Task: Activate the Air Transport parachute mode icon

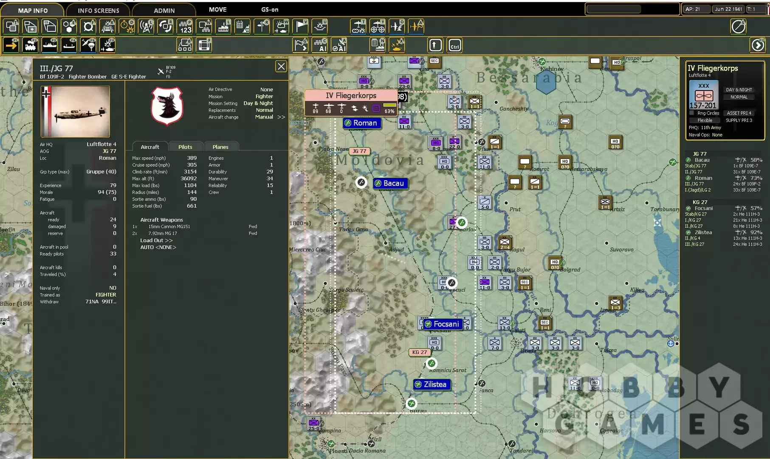Action: pos(88,45)
